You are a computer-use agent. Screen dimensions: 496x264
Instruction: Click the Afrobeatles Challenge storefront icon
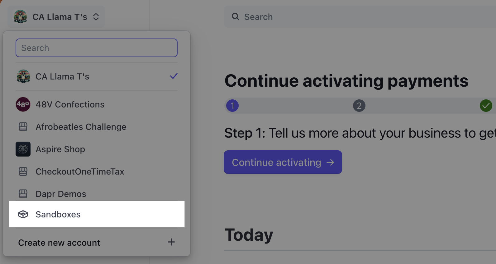pyautogui.click(x=23, y=127)
